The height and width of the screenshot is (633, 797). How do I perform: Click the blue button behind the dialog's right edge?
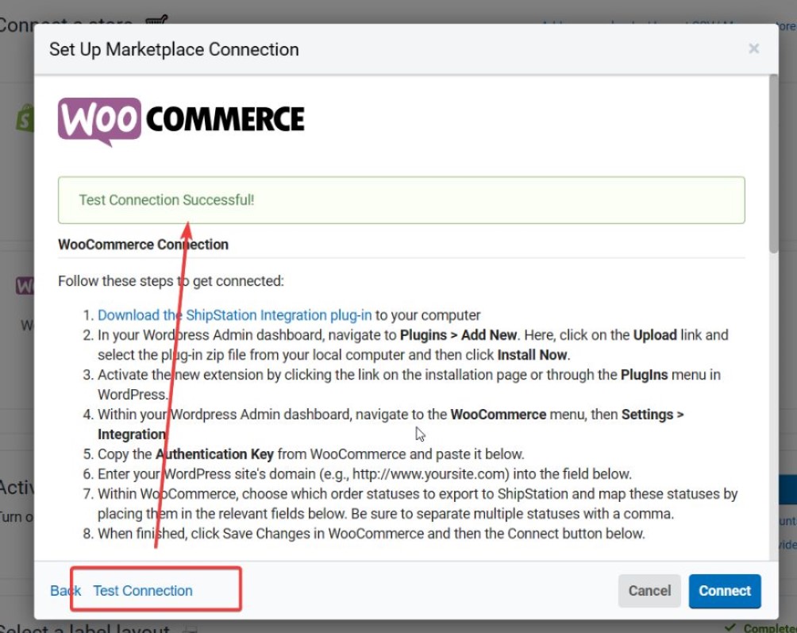[x=786, y=490]
